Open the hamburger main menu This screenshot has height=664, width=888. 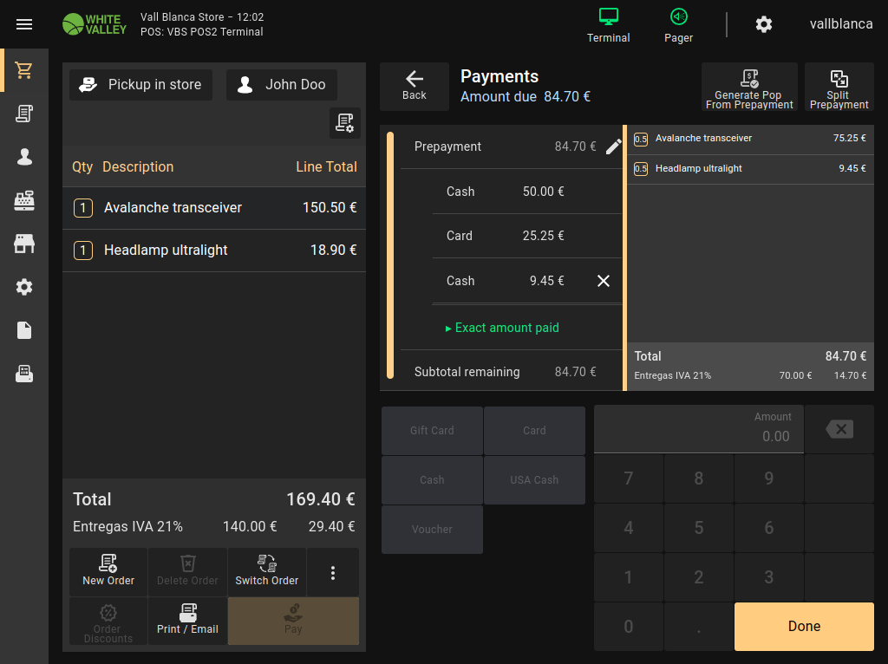point(23,24)
